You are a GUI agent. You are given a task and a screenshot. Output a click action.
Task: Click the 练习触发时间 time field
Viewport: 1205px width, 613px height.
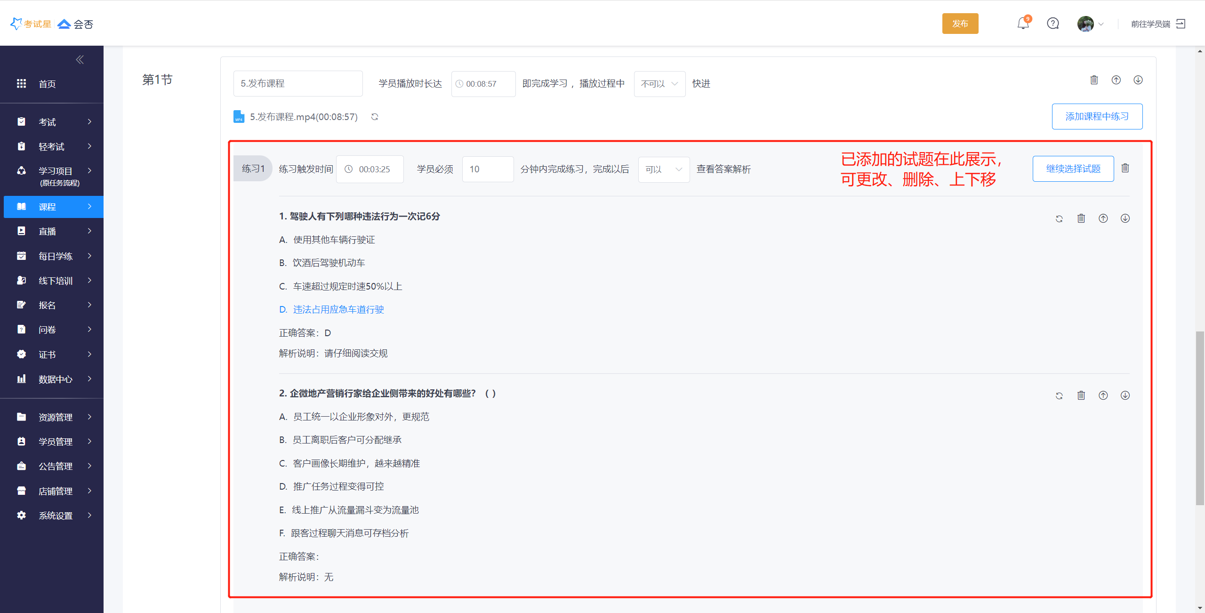[370, 169]
